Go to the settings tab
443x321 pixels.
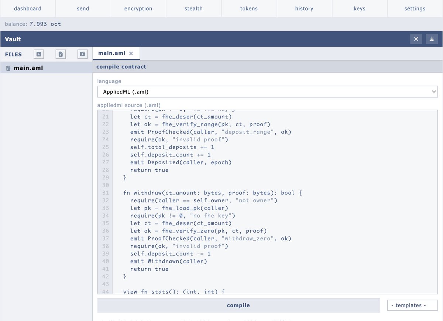[x=415, y=8]
